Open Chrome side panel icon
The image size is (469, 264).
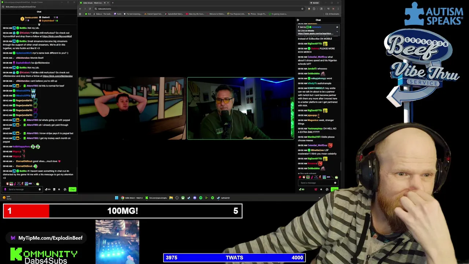pos(321,9)
